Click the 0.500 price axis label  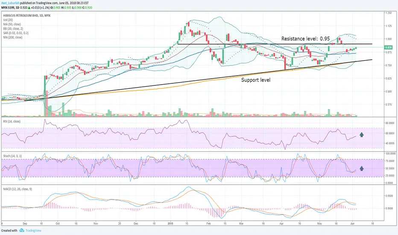(x=388, y=91)
